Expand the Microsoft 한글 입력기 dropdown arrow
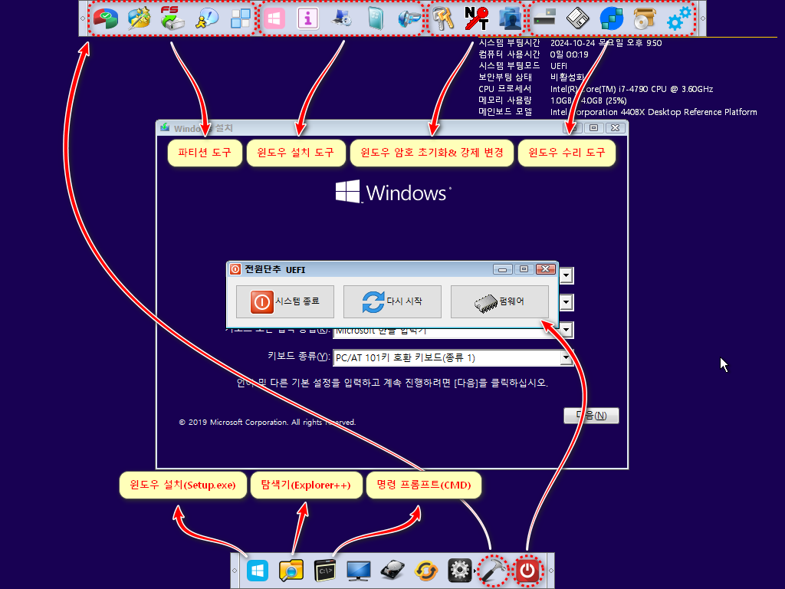Image resolution: width=785 pixels, height=589 pixels. (567, 330)
